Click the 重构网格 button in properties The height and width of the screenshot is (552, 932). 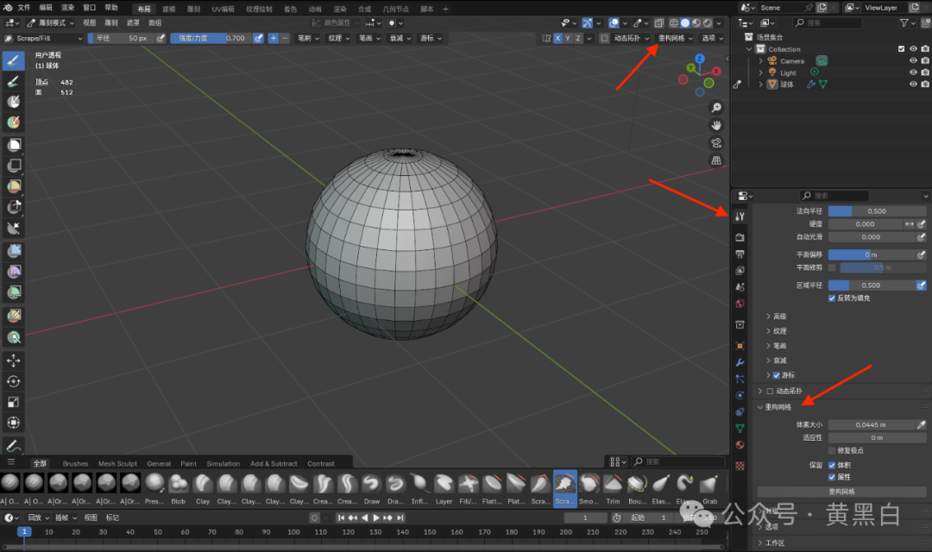click(841, 492)
